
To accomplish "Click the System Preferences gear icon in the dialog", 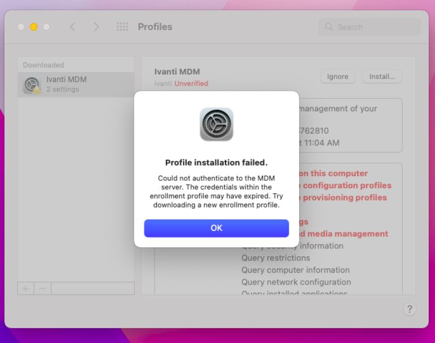I will click(x=216, y=124).
